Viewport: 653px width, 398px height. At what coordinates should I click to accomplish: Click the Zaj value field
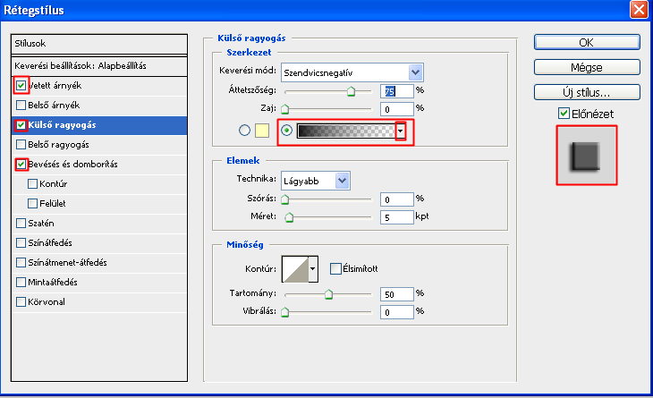[397, 109]
